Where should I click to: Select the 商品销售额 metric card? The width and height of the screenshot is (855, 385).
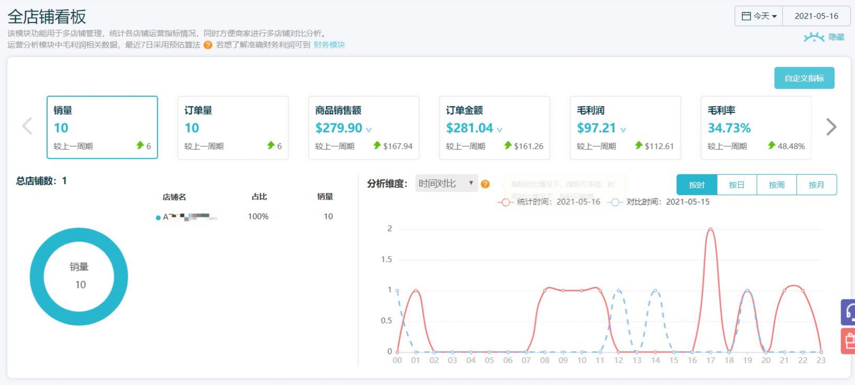tap(364, 128)
